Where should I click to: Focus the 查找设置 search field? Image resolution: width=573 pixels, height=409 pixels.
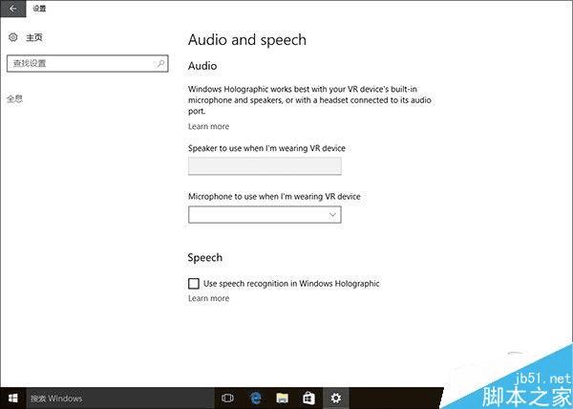[x=87, y=64]
